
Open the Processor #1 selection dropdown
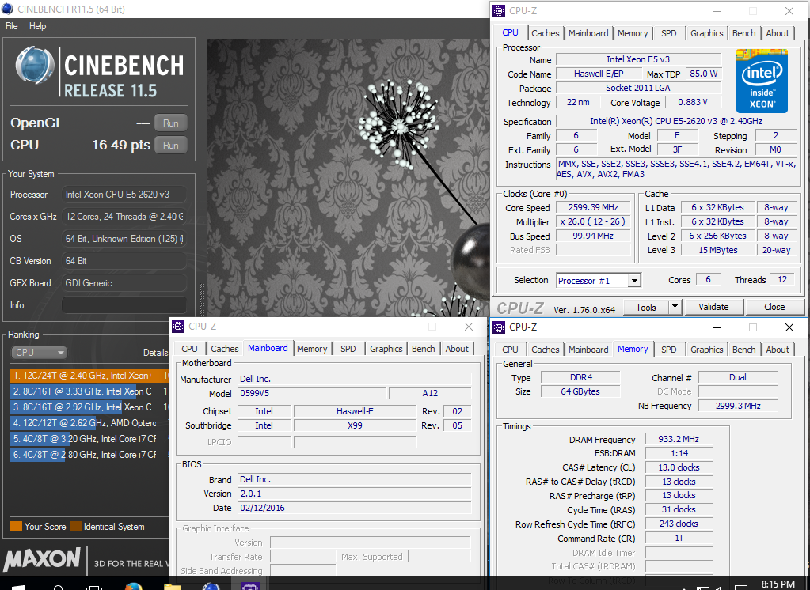click(599, 280)
